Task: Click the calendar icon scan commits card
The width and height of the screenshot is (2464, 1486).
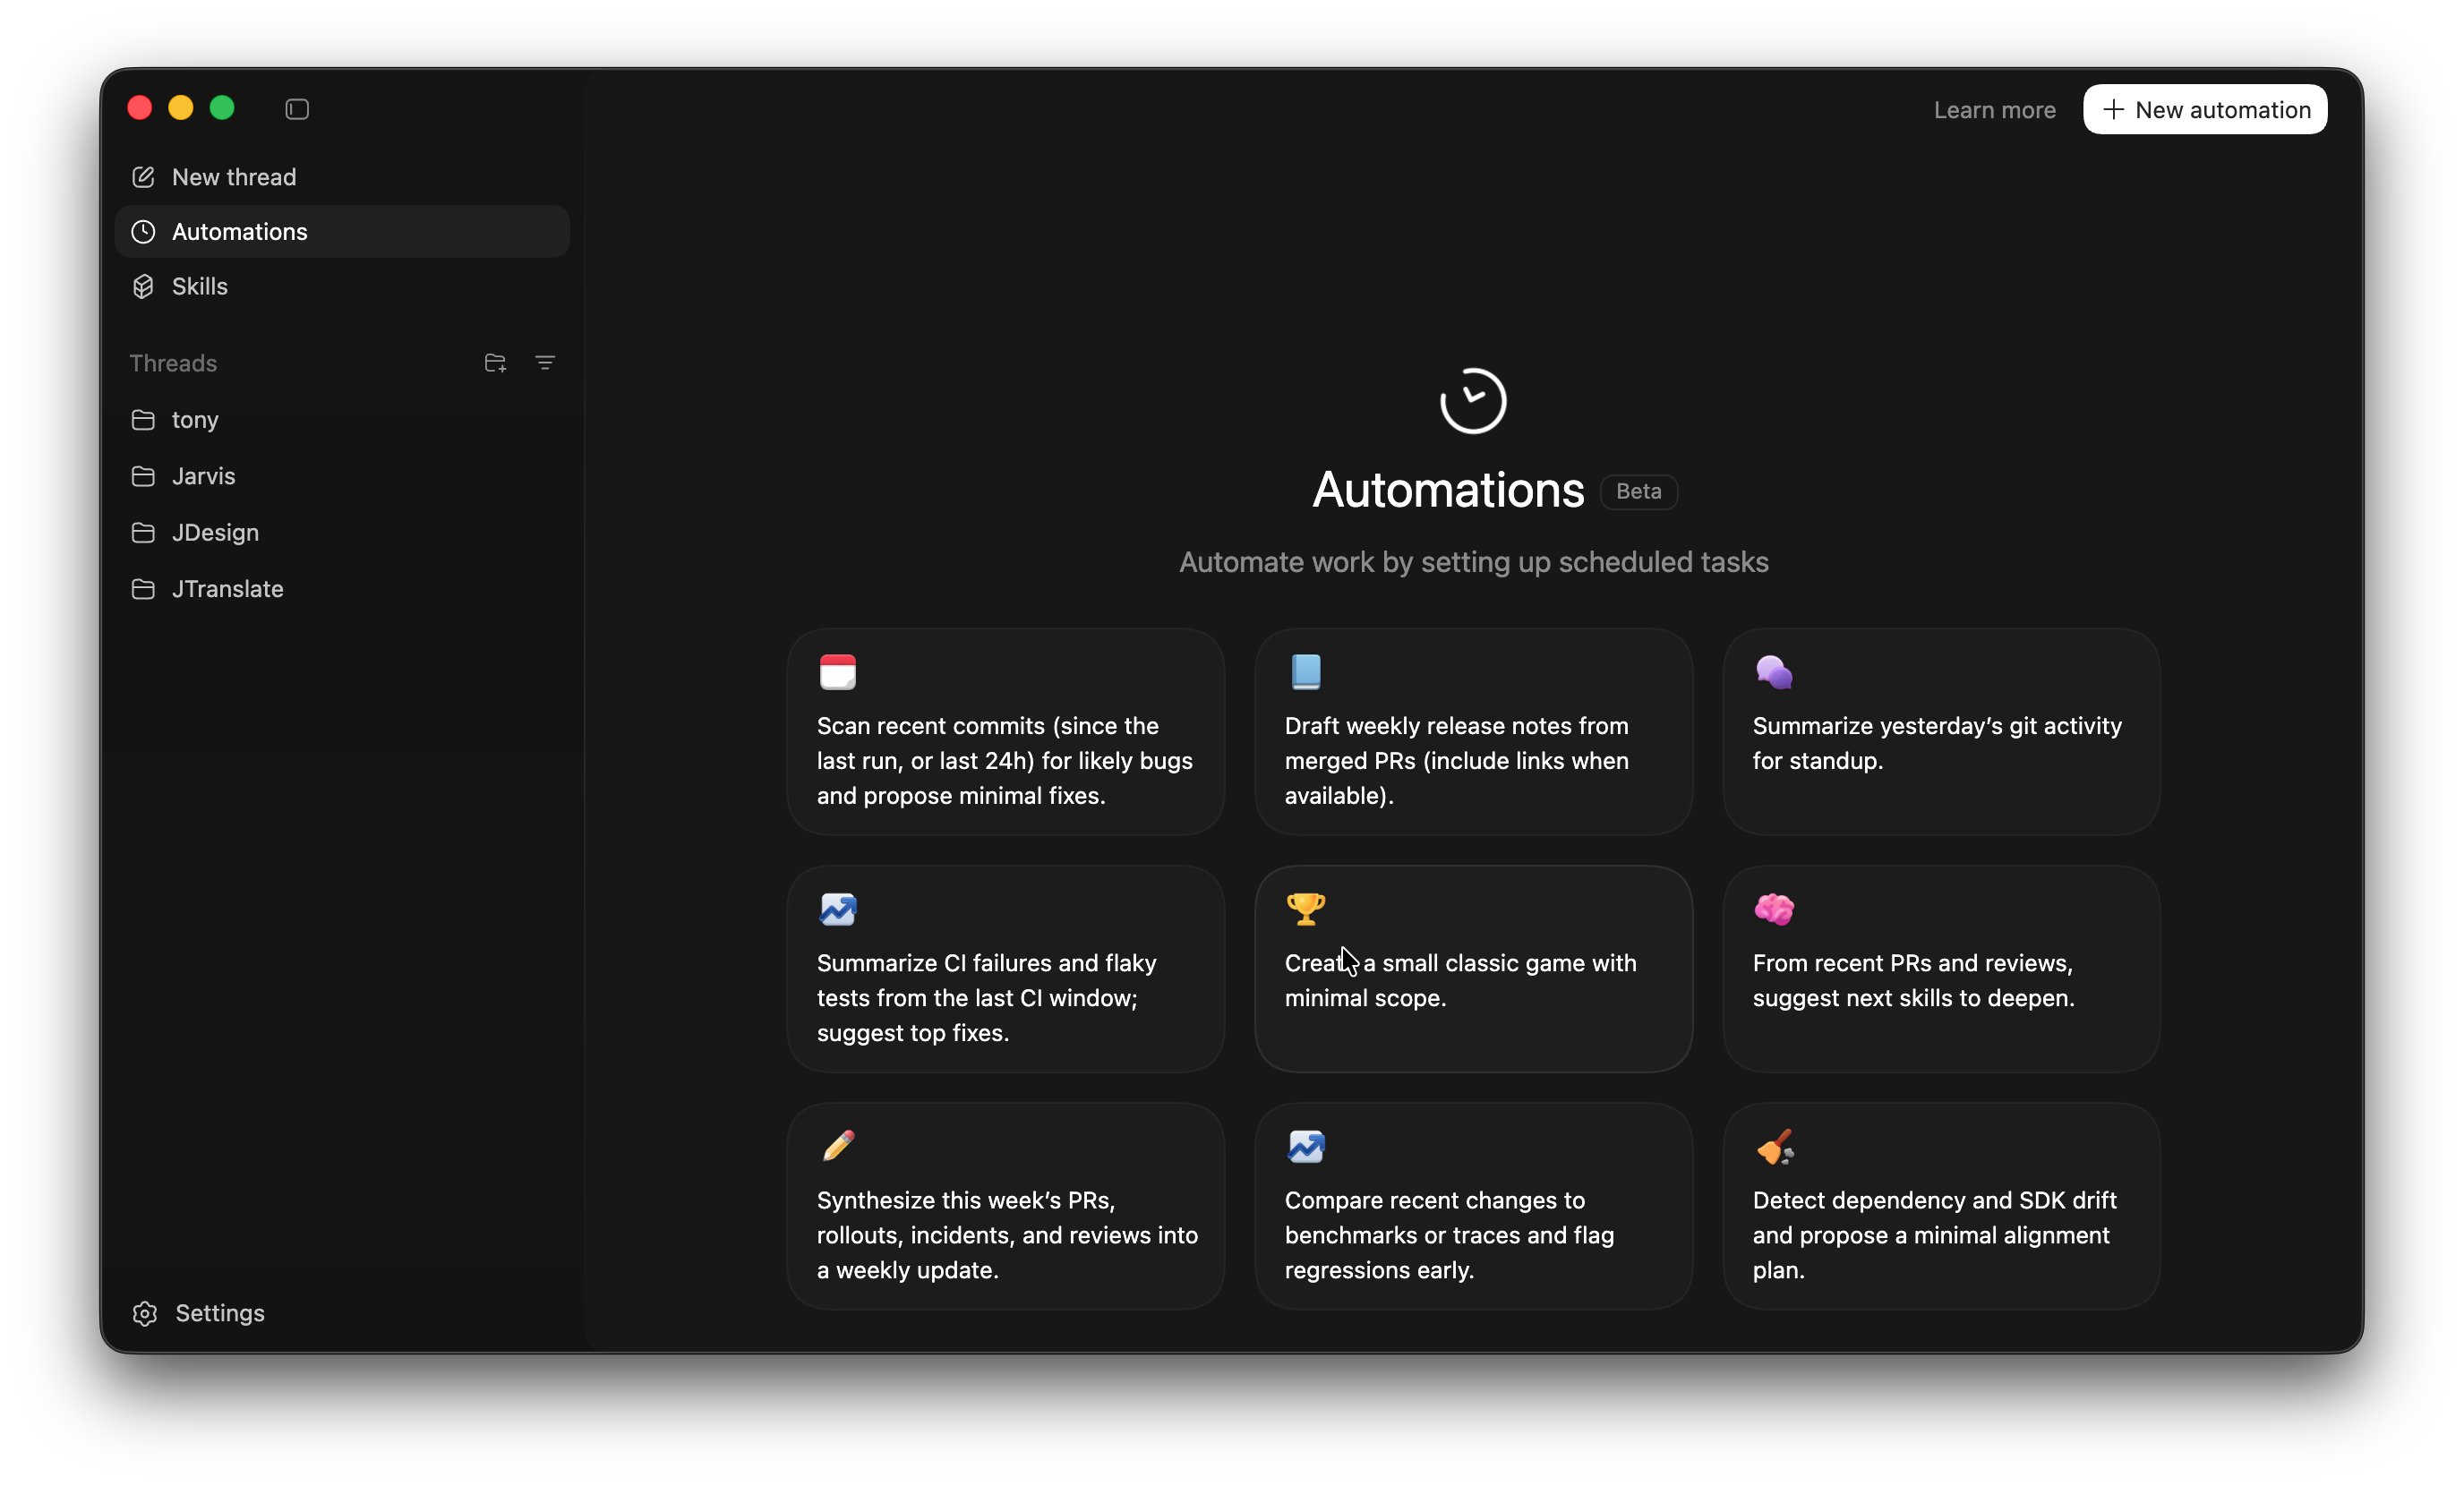Action: 1005,732
